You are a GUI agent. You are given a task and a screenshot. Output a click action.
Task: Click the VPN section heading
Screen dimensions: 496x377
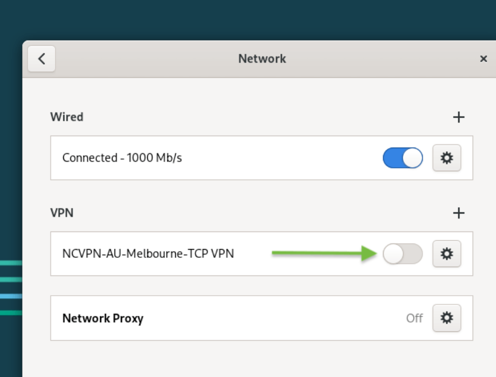pos(62,213)
